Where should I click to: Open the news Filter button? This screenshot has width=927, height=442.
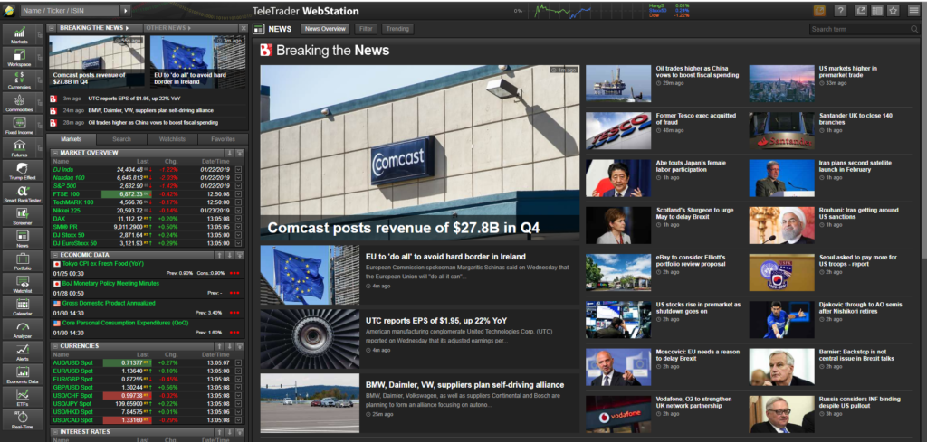click(366, 29)
